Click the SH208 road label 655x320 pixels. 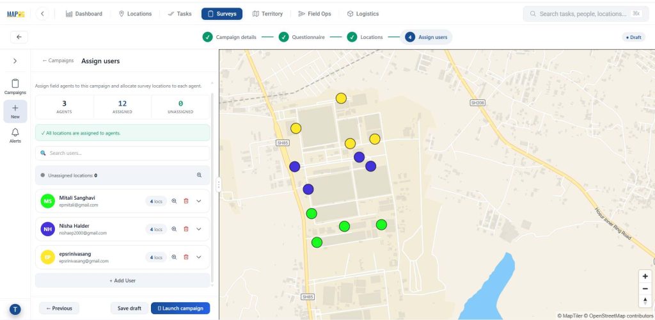tap(477, 103)
